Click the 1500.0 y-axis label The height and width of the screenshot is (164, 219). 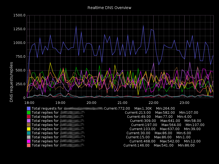coord(19,15)
